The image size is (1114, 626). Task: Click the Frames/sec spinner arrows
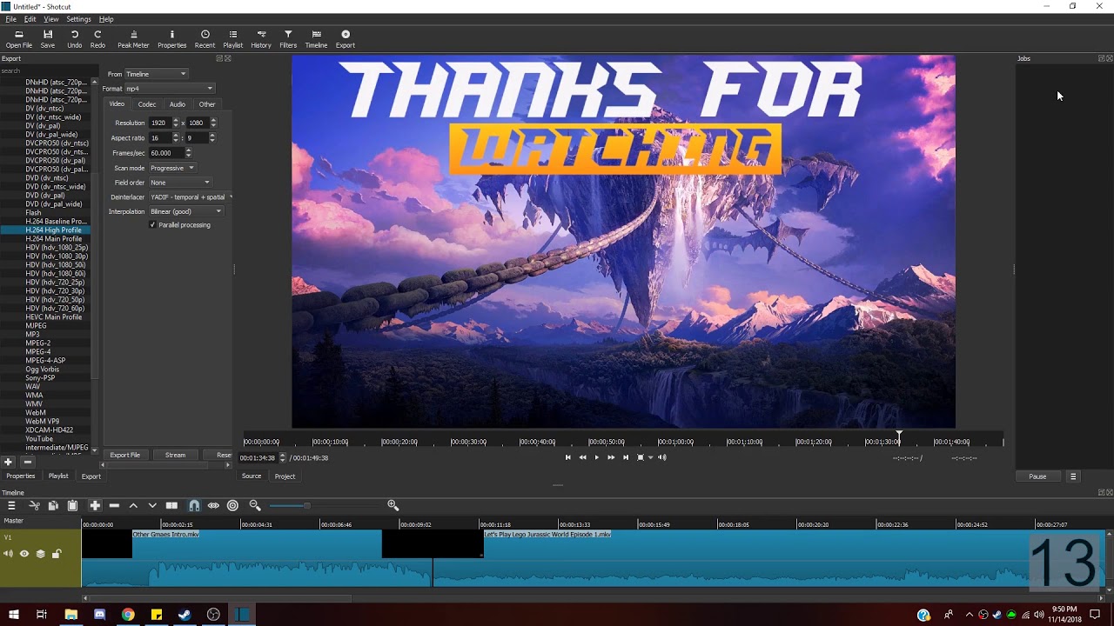point(188,153)
